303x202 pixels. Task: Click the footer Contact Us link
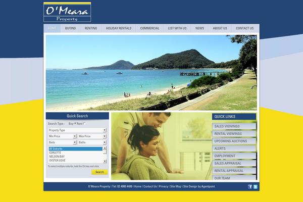[x=150, y=186]
